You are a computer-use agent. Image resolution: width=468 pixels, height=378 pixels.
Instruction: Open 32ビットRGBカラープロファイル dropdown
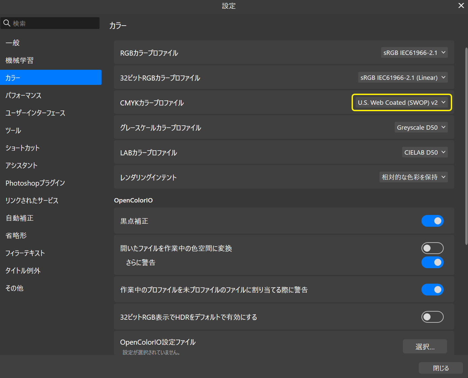[x=403, y=77]
